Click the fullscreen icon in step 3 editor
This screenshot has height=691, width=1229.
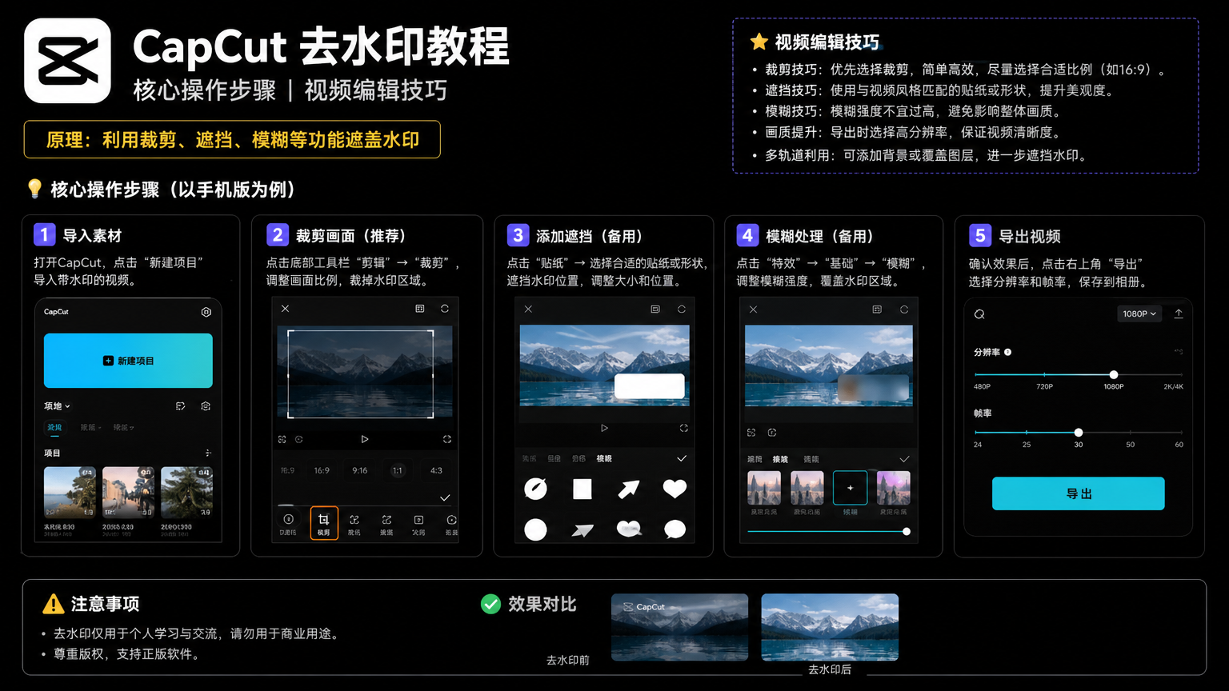pyautogui.click(x=684, y=429)
